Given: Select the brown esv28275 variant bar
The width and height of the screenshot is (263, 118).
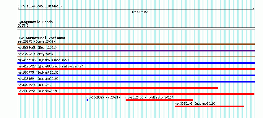Looking at the screenshot, I should [x=136, y=44].
